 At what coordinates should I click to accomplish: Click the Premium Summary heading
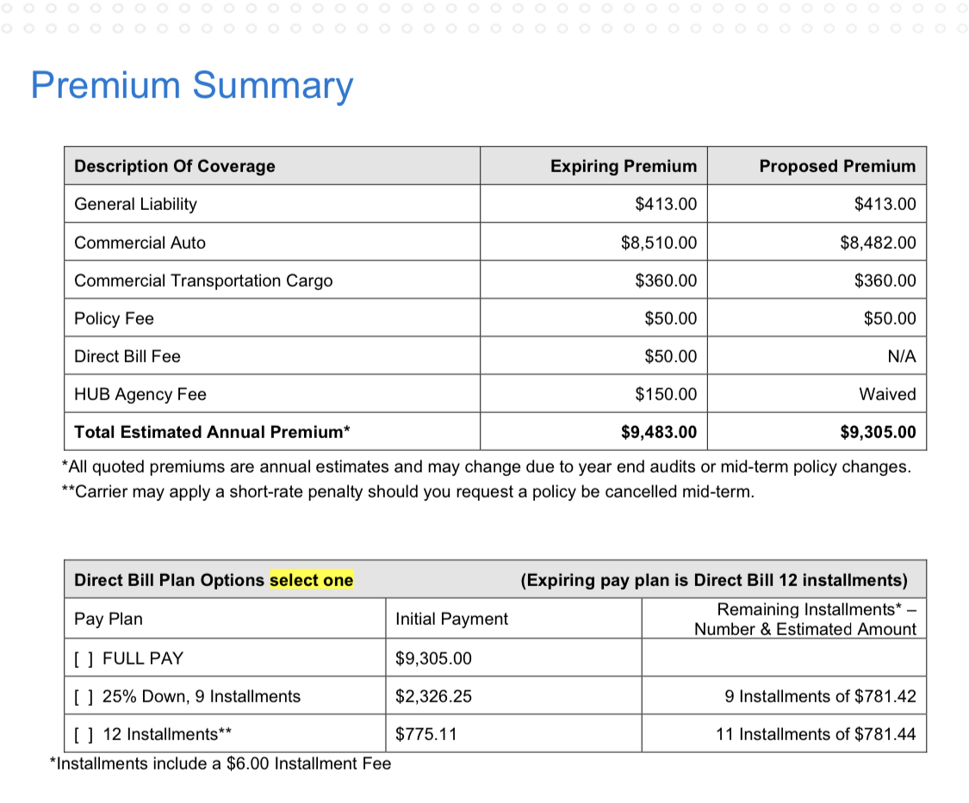pyautogui.click(x=192, y=85)
